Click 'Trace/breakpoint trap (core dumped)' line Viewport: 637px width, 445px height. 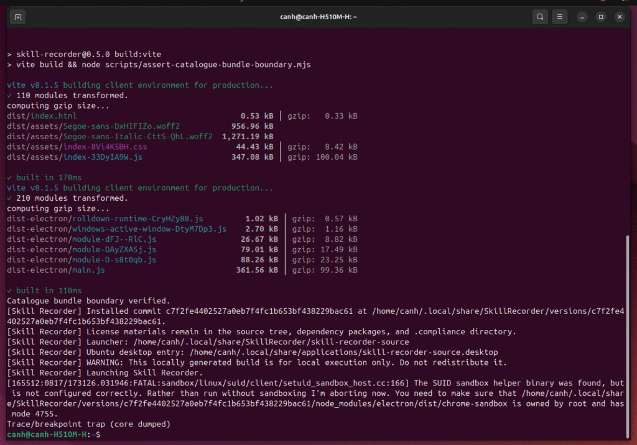(x=88, y=424)
